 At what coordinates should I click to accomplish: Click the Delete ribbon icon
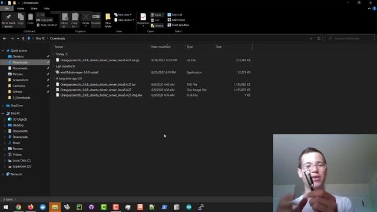(x=85, y=19)
